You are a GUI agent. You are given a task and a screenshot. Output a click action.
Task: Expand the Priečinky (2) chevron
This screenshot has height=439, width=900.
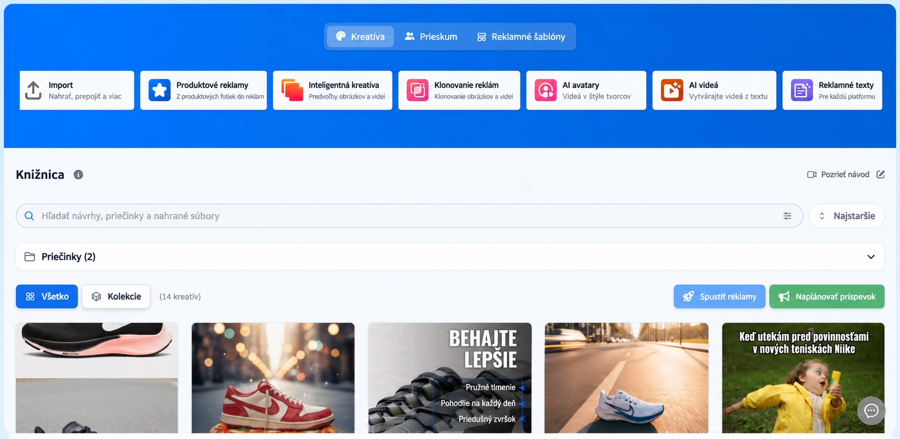871,257
